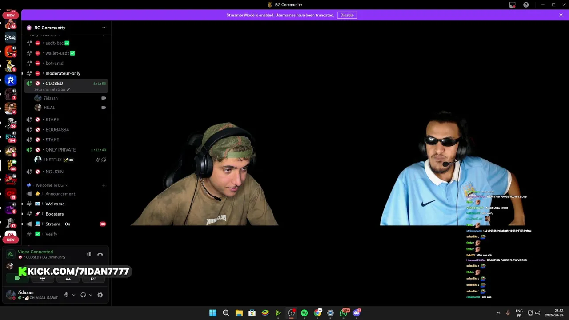Open Discord icon in the taskbar
Image resolution: width=569 pixels, height=320 pixels.
pos(357,313)
